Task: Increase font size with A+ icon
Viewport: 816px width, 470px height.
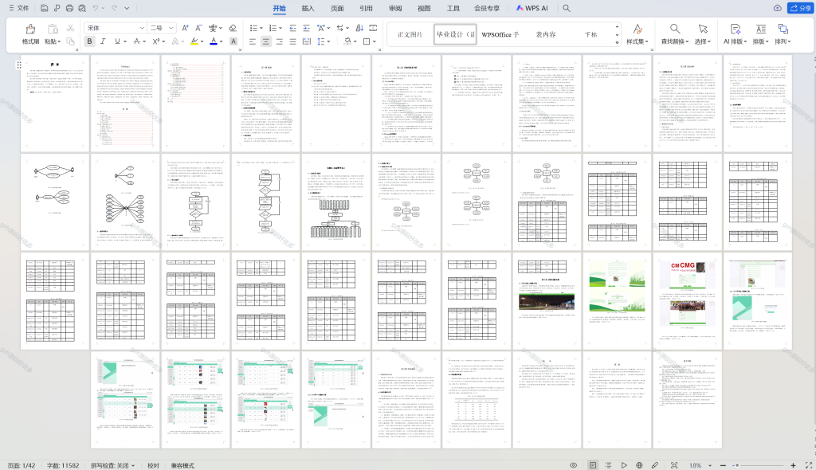Action: pyautogui.click(x=185, y=28)
